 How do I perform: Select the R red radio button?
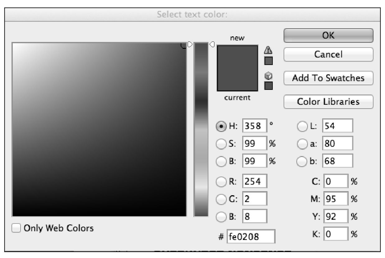(x=221, y=182)
